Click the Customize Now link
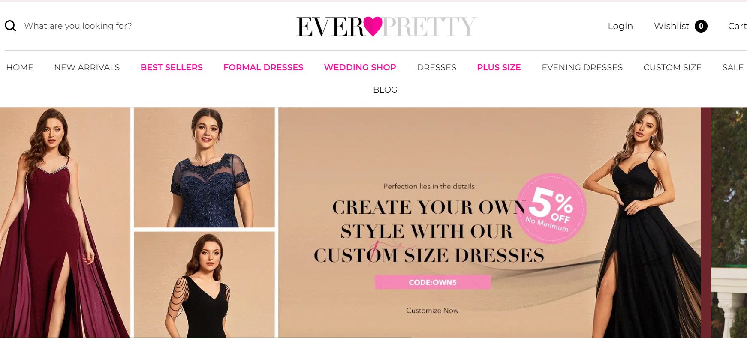This screenshot has width=747, height=338. [x=432, y=311]
